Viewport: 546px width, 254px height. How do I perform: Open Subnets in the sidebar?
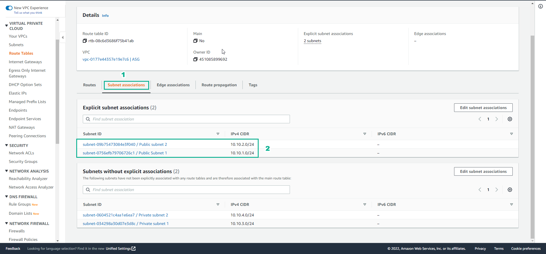(x=16, y=45)
